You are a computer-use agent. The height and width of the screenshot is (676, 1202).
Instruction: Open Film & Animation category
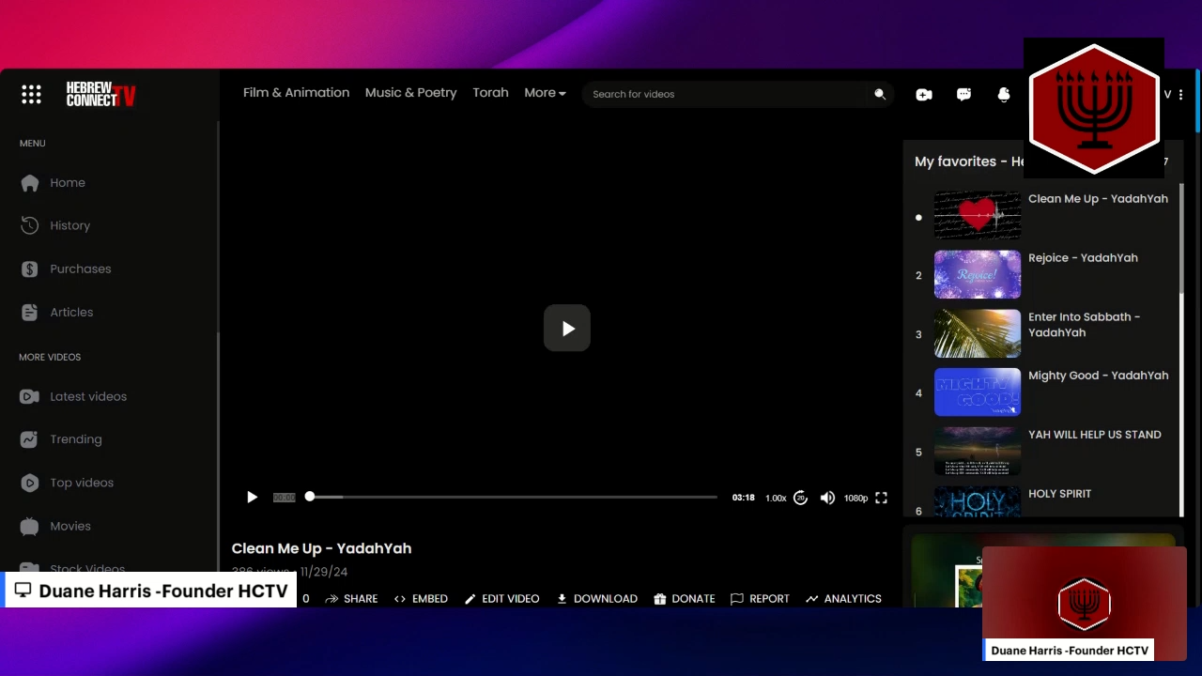pos(296,93)
